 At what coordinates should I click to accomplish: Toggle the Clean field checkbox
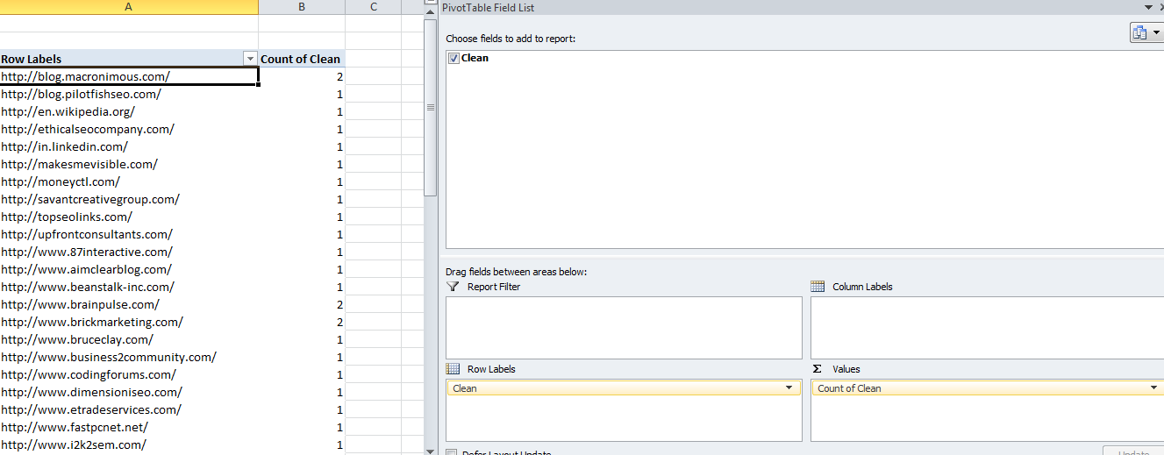point(453,58)
